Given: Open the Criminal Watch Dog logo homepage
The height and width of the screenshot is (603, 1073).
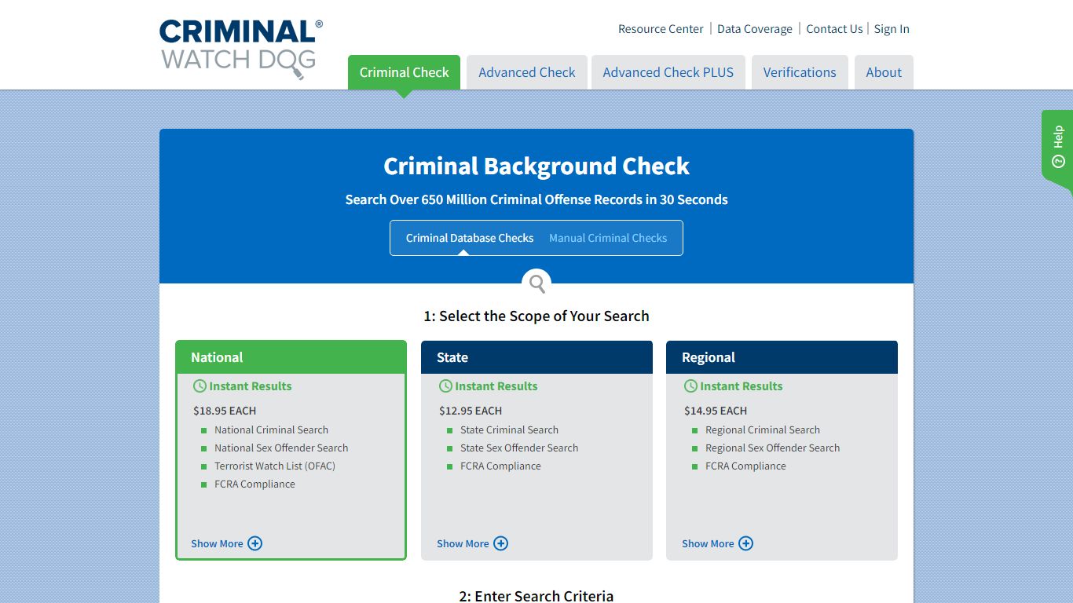Looking at the screenshot, I should point(240,49).
